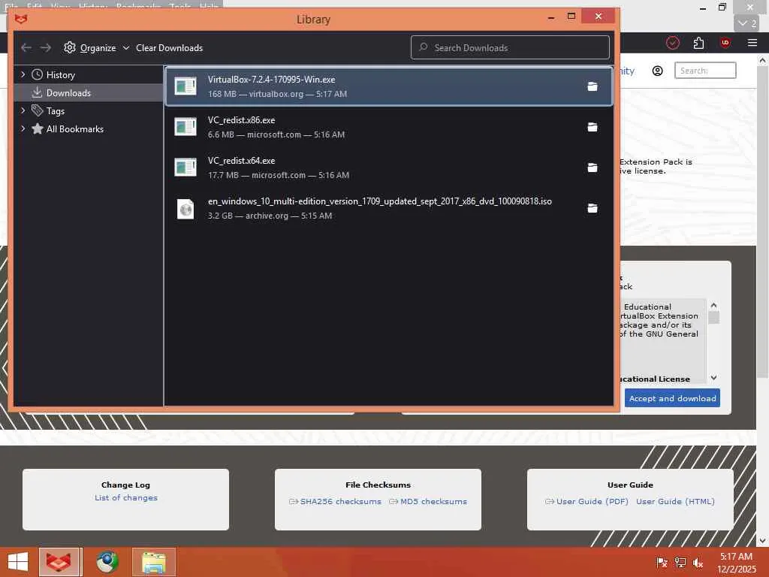Click the webpage vertical scrollbar thumb
Screen dimensions: 769x577
click(x=762, y=222)
